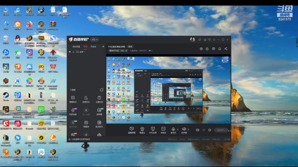Click the add scene plus icon
The width and height of the screenshot is (298, 167).
pyautogui.click(x=103, y=47)
